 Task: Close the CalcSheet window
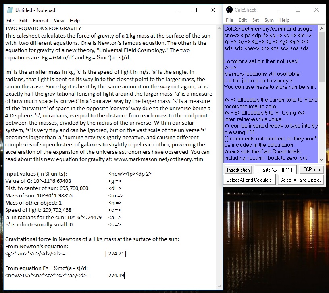pos(317,10)
